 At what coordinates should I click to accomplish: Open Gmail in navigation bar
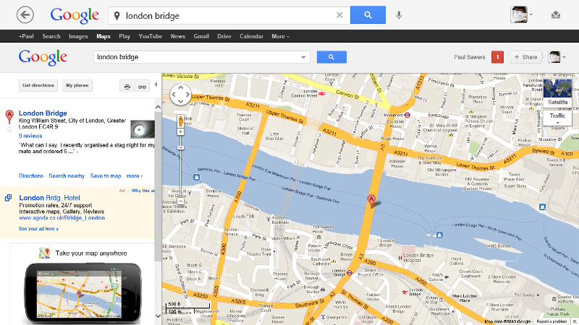201,36
